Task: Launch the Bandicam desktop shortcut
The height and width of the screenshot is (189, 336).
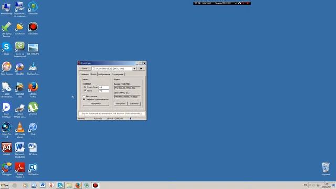Action: click(x=33, y=28)
